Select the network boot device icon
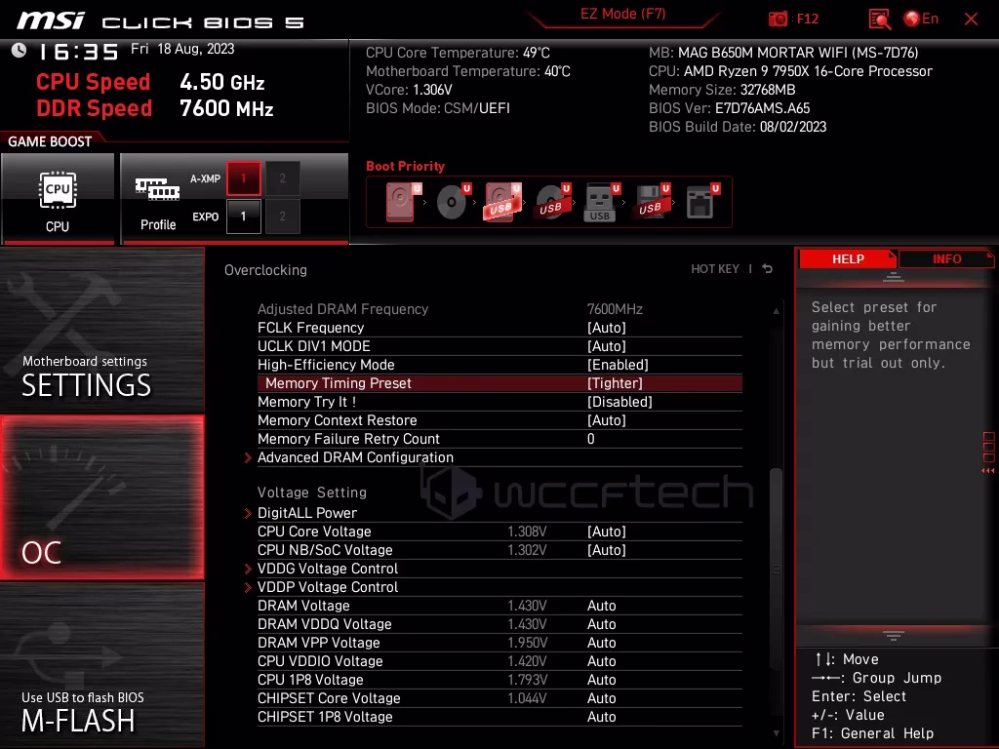This screenshot has height=749, width=999. click(701, 202)
